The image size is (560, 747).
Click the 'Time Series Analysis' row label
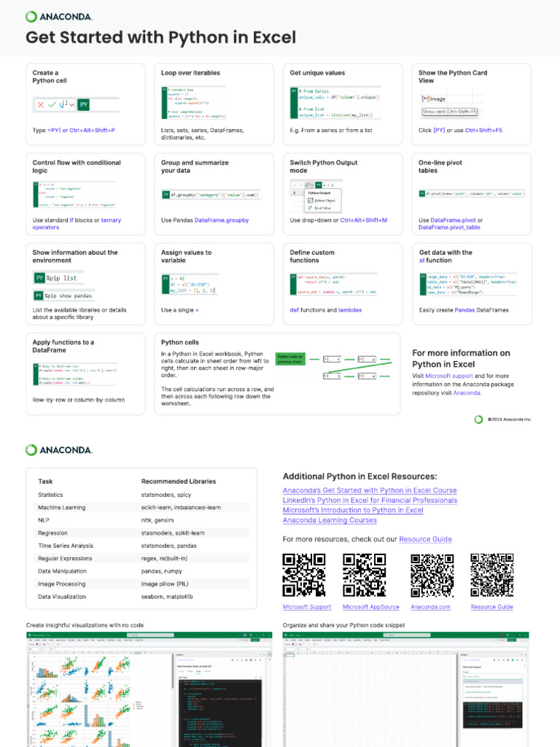(66, 546)
